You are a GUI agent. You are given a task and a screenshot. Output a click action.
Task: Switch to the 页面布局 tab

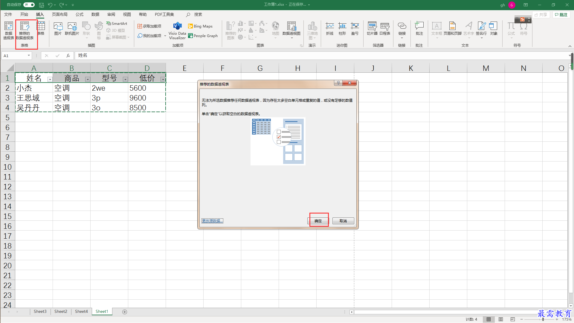[x=59, y=14]
